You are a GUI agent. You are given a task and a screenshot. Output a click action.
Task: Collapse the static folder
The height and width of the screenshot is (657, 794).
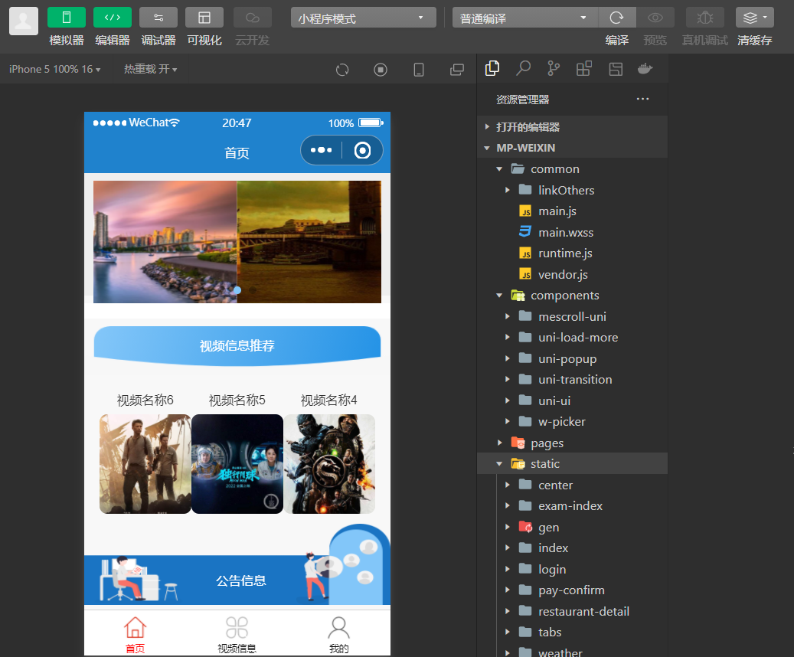tap(572, 463)
